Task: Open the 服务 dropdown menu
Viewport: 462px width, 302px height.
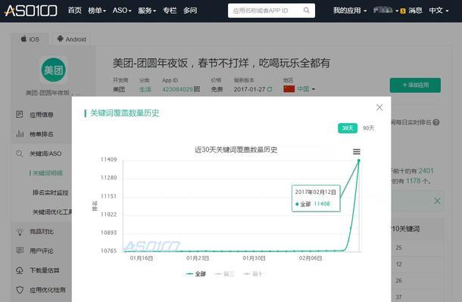Action: 147,11
